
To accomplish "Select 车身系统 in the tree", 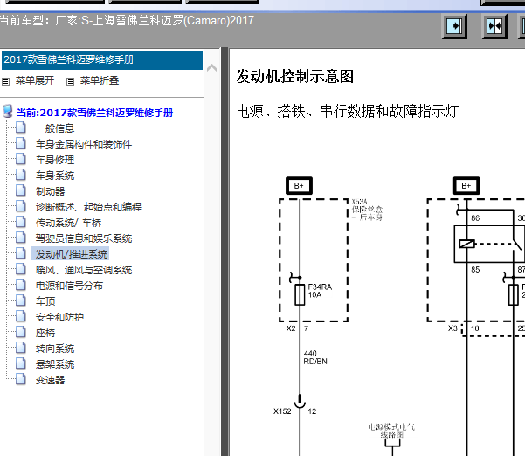I will click(55, 176).
